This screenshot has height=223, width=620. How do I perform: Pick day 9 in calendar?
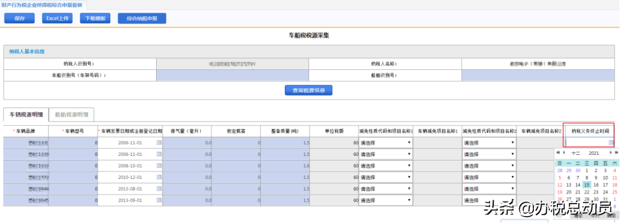(596, 178)
